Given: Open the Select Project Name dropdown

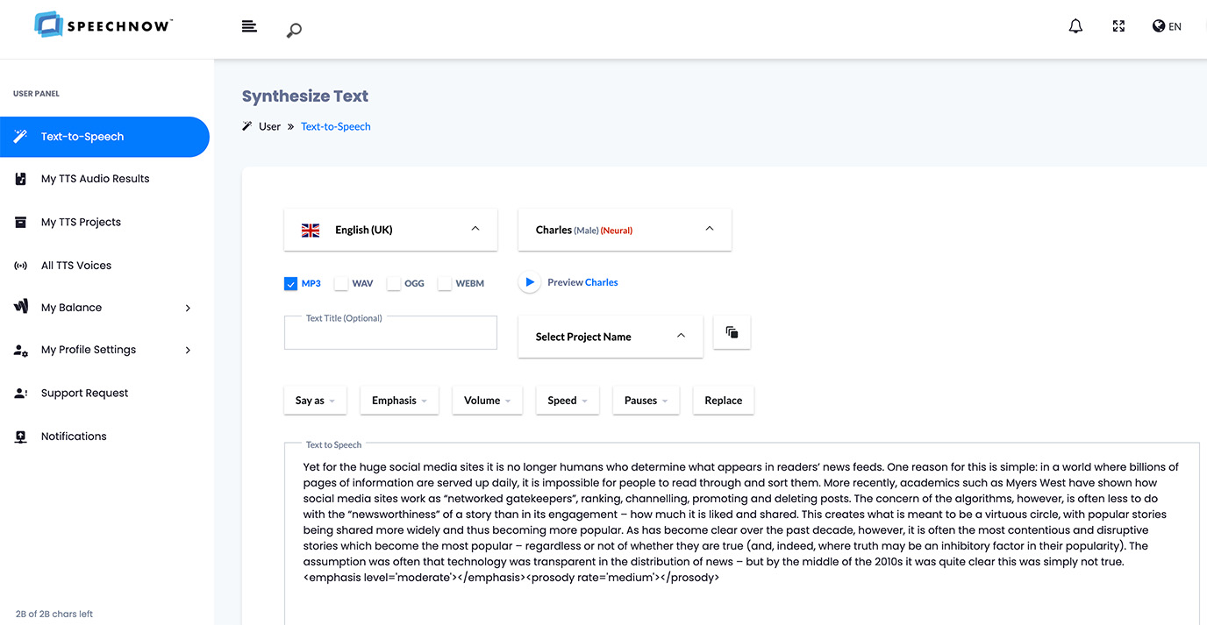Looking at the screenshot, I should point(611,337).
